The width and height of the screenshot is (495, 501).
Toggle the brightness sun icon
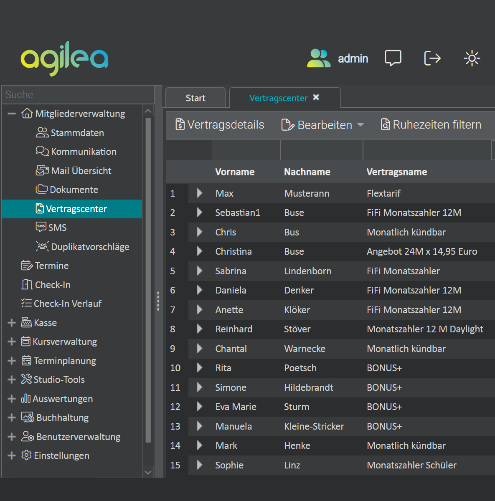(x=472, y=58)
